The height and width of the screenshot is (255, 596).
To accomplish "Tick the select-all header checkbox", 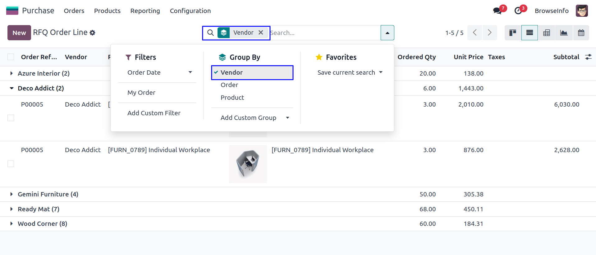I will point(11,57).
